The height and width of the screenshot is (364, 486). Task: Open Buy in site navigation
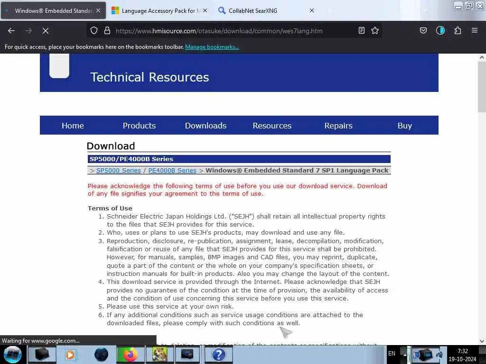[x=404, y=126]
